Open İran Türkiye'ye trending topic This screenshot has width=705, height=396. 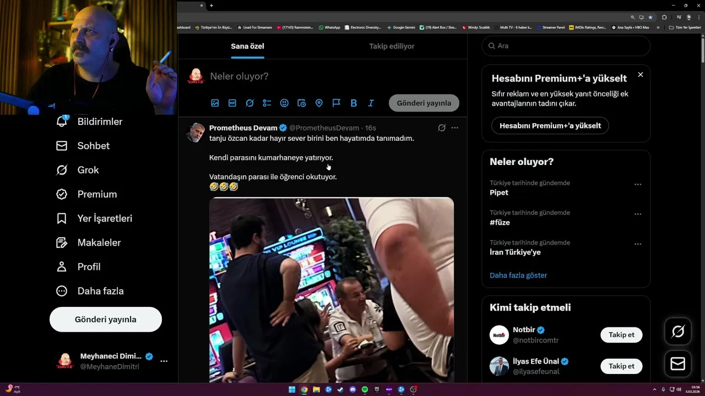tap(515, 252)
